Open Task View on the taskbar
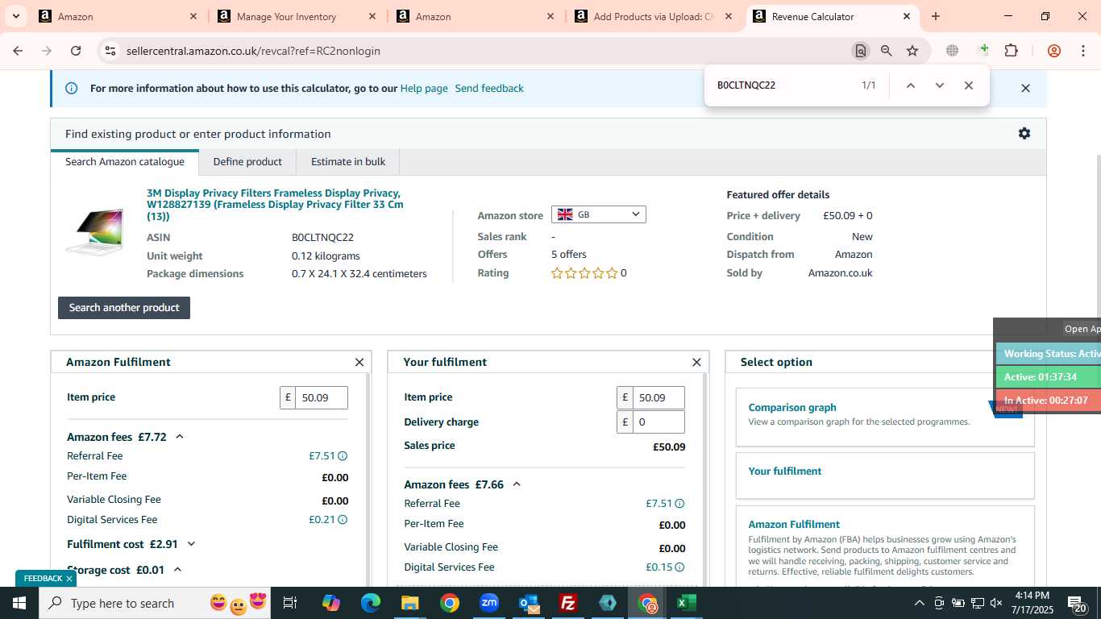This screenshot has width=1101, height=619. point(290,603)
